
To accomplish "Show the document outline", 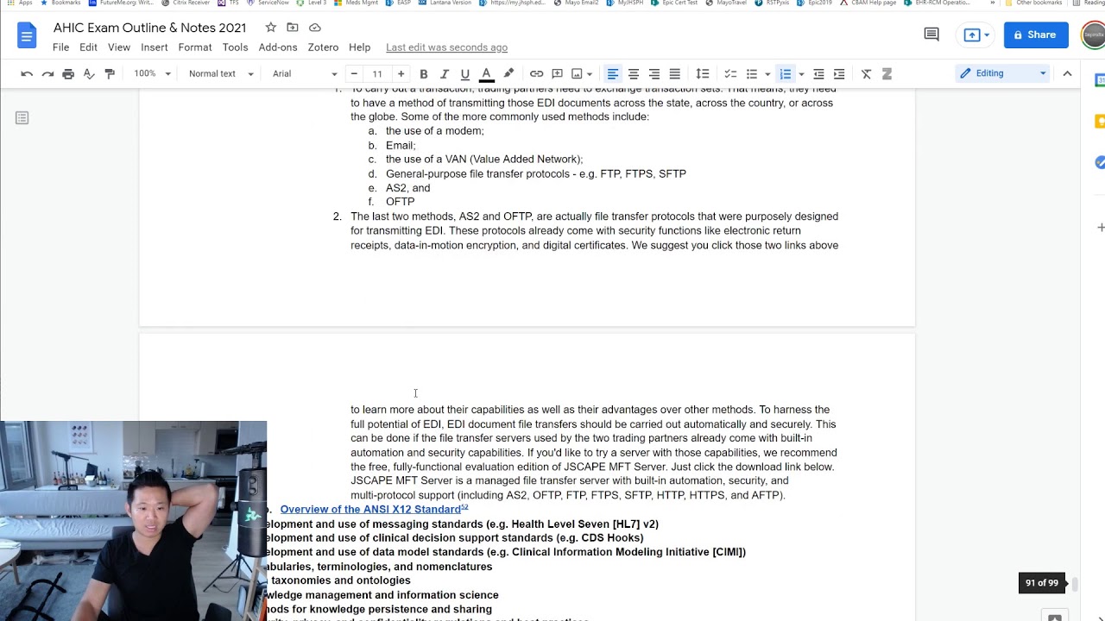I will coord(22,118).
